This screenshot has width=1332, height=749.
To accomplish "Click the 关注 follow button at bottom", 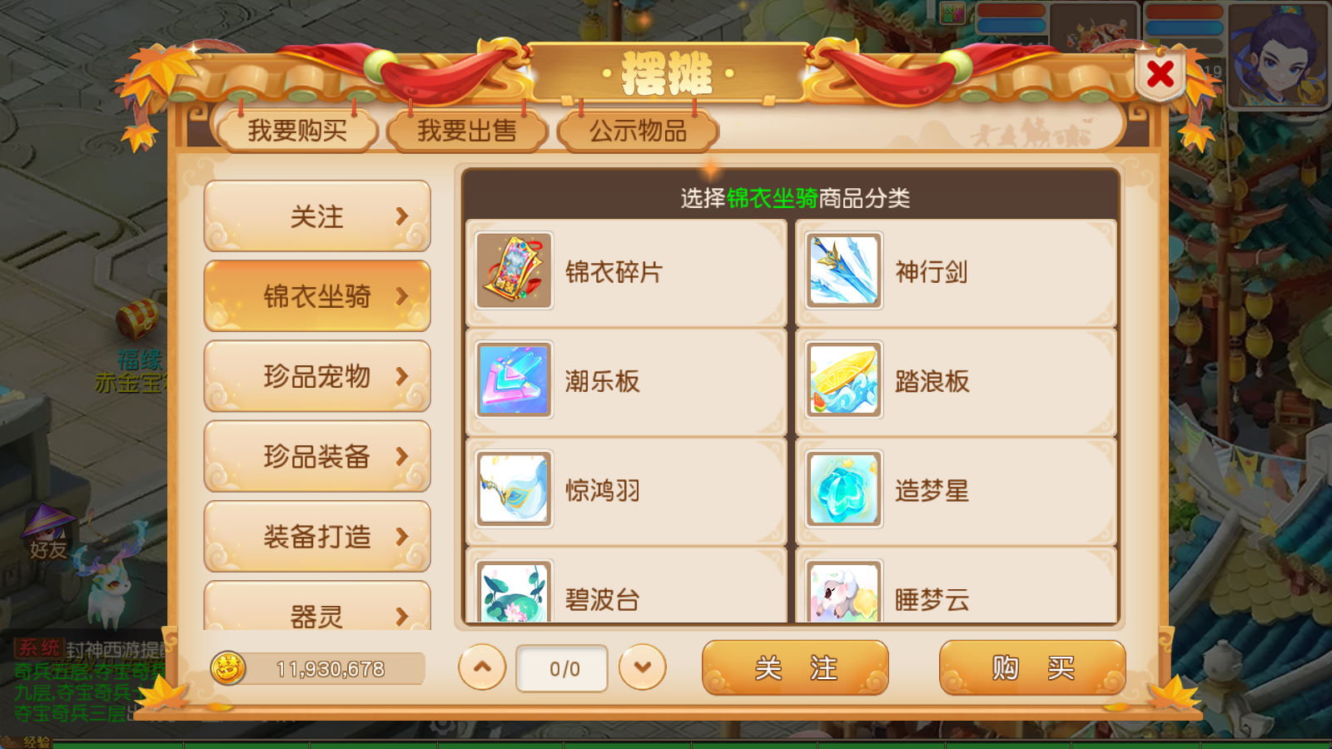I will (795, 667).
